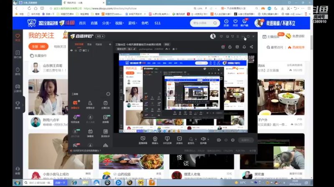Screen dimensions: 334x187
Task: Toggle bookmark star in address bar
Action: [51, 8]
